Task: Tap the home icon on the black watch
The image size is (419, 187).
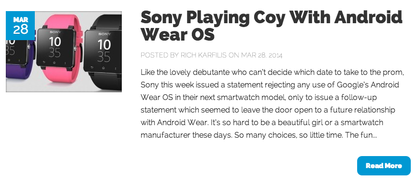Action: [x=103, y=68]
